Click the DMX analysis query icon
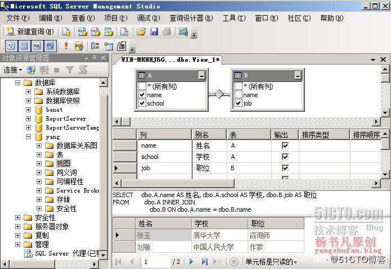 tap(96, 31)
